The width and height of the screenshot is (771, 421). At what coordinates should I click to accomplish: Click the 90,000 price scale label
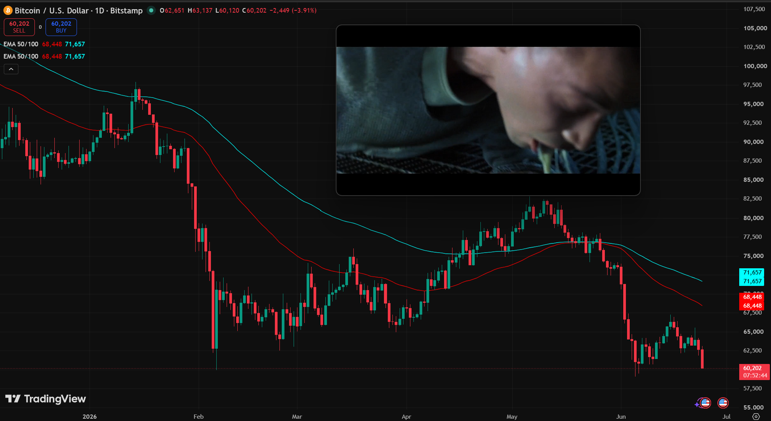click(753, 142)
